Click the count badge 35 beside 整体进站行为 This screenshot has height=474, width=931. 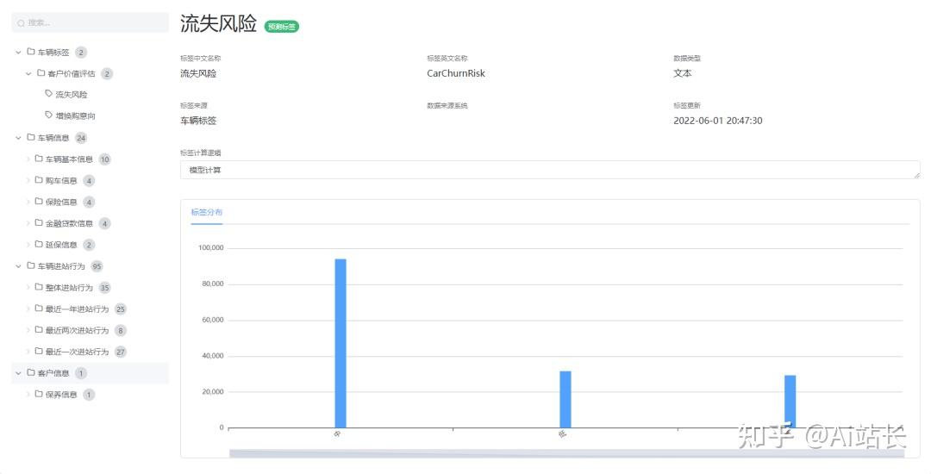point(104,288)
